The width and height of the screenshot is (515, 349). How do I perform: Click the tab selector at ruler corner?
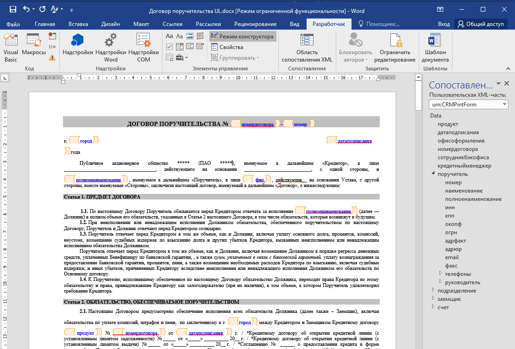(5, 78)
